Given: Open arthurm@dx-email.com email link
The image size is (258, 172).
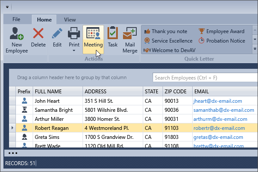Looking at the screenshot, I should click(x=220, y=119).
